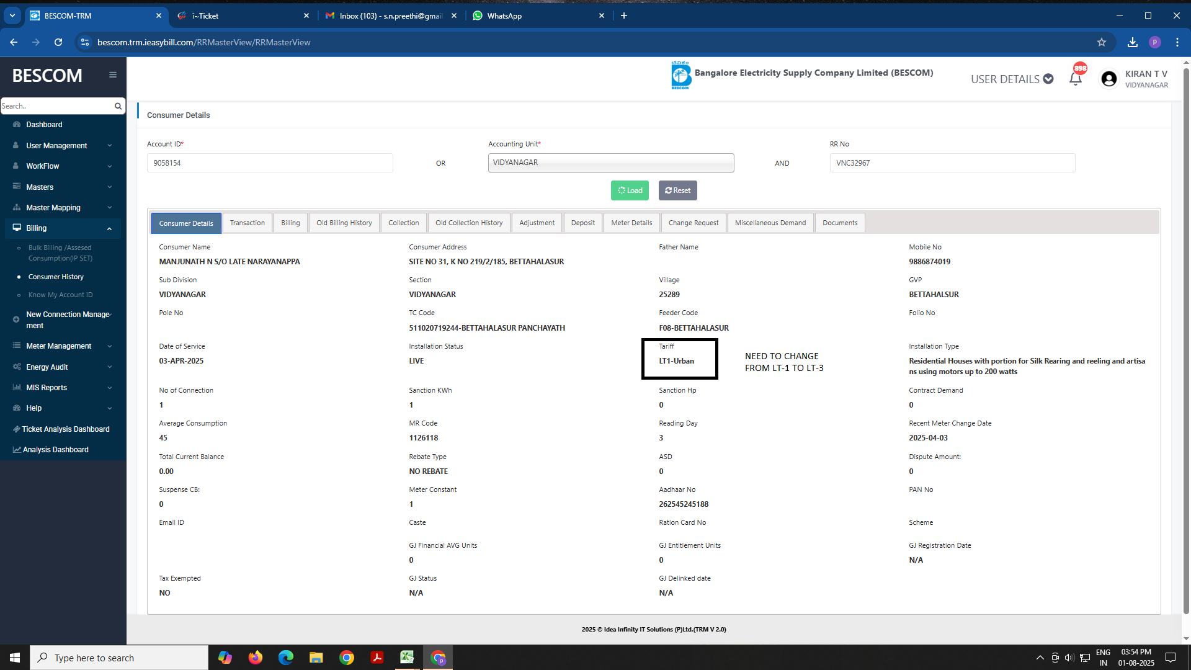
Task: Expand the USER DETAILS dropdown
Action: [x=1012, y=79]
